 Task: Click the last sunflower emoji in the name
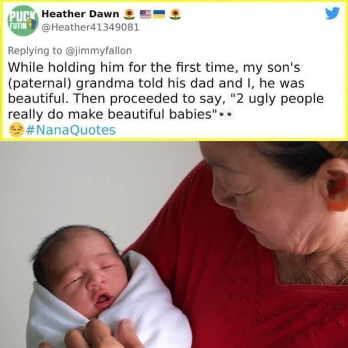(175, 14)
